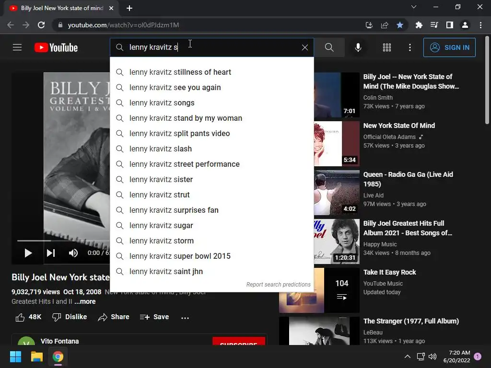Start voice search with the microphone
Viewport: 491px width, 368px height.
(x=358, y=47)
